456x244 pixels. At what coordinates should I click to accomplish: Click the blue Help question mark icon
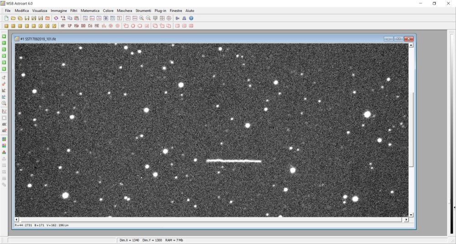[x=191, y=18]
